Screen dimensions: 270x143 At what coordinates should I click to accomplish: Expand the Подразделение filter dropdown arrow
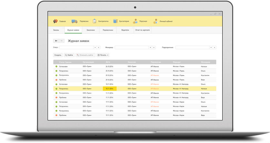coord(211,47)
